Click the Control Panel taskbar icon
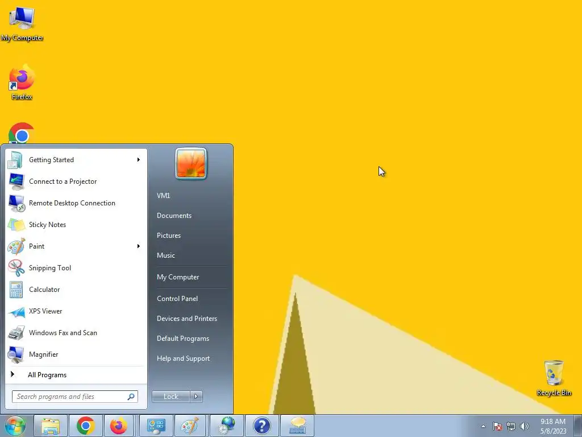Image resolution: width=582 pixels, height=437 pixels. (156, 426)
